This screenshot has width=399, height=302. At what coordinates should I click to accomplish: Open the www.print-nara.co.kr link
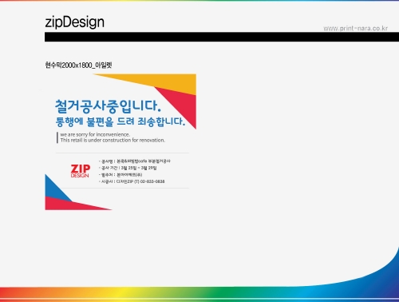pos(355,28)
